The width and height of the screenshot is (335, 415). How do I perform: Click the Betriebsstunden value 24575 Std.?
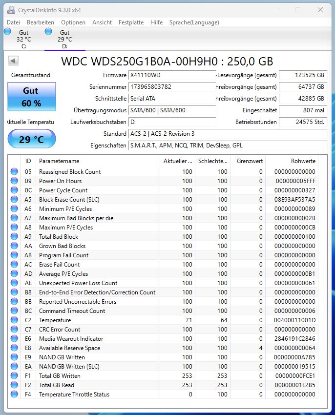point(303,122)
